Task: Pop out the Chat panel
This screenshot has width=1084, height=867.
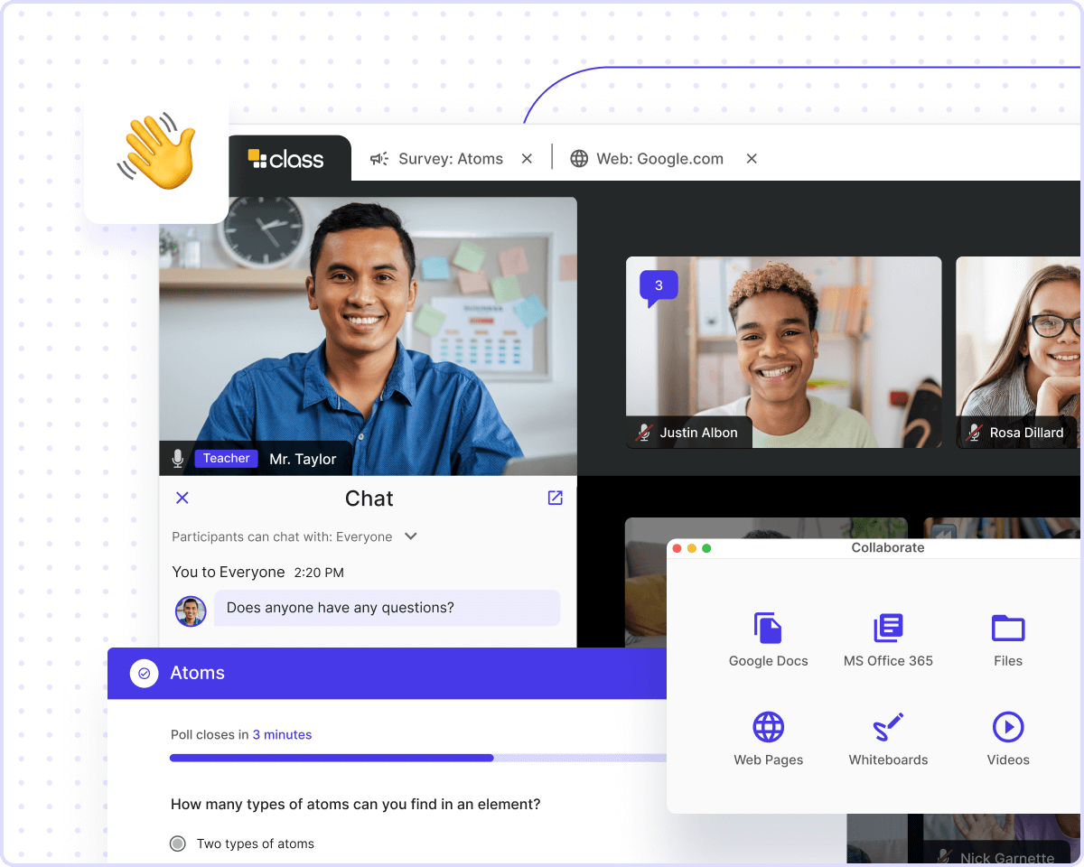Action: pos(555,498)
